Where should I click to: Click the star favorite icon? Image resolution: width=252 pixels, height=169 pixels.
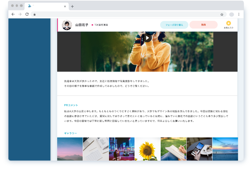(228, 23)
